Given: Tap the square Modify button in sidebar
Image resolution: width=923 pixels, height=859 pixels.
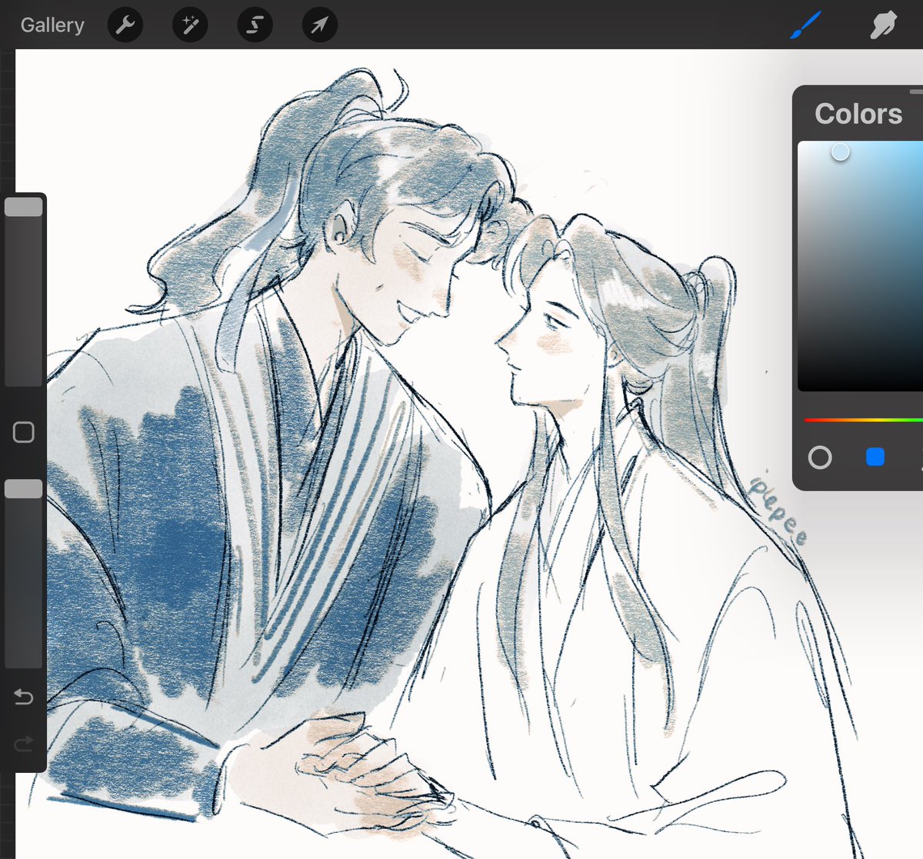Looking at the screenshot, I should (24, 432).
